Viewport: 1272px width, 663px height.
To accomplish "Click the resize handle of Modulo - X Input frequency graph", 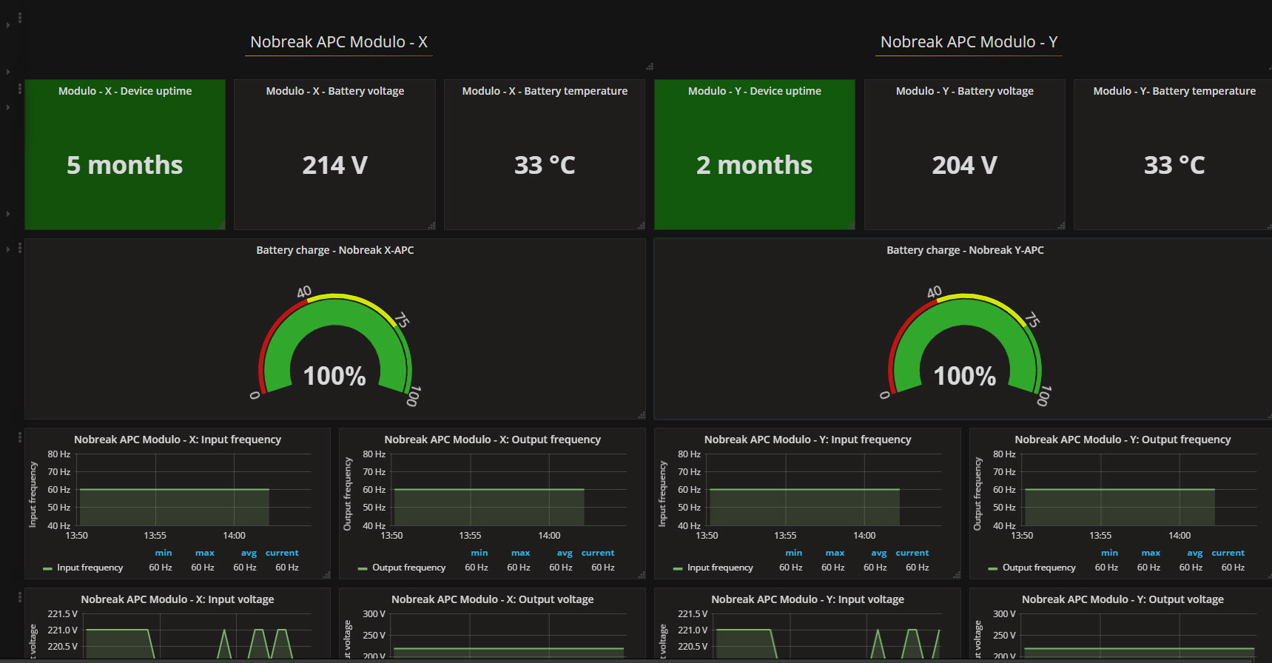I will coord(326,575).
